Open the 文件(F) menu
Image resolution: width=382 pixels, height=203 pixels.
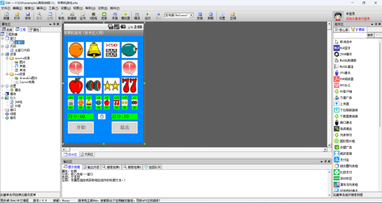[5, 8]
